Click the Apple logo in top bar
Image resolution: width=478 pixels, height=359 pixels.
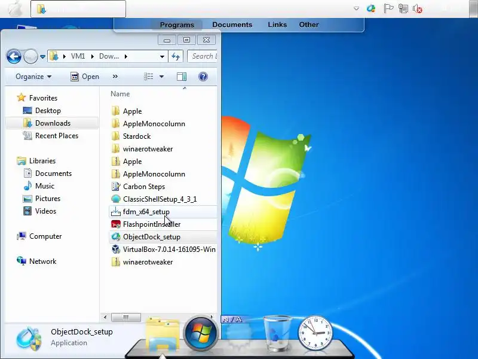coord(16,8)
